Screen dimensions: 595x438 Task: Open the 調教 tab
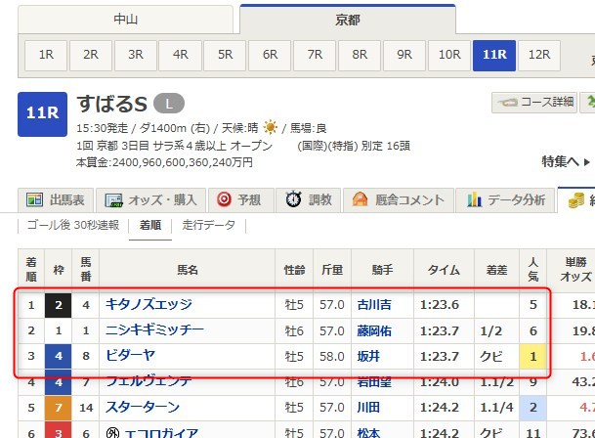tap(309, 199)
